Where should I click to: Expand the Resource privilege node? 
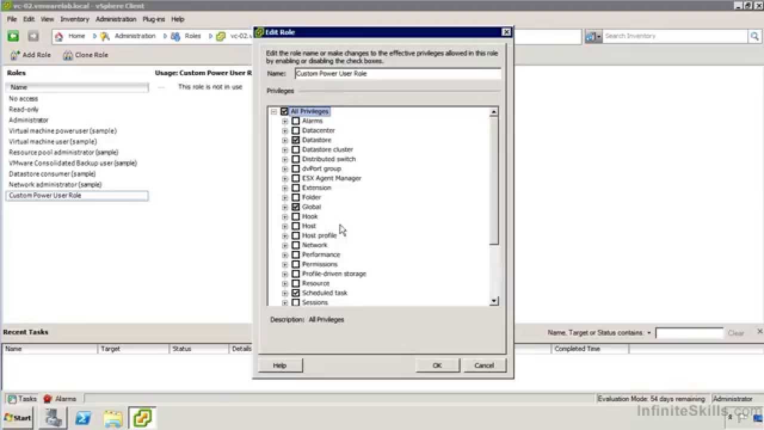pos(285,284)
